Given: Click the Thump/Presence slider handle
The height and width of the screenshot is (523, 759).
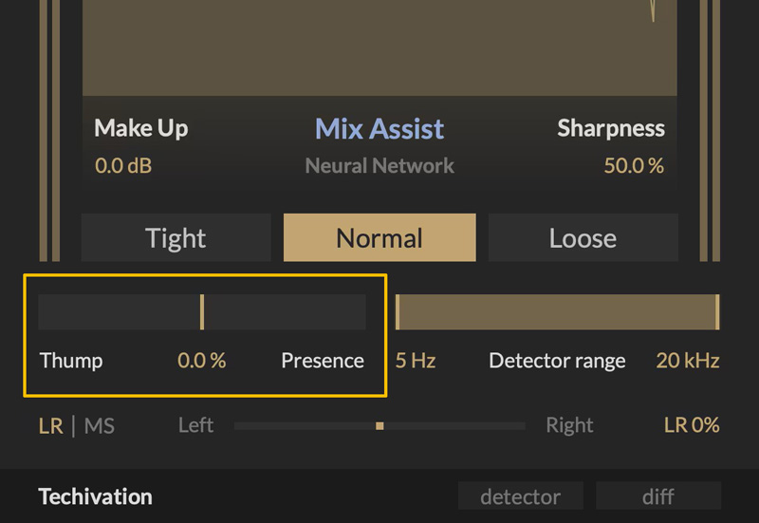Looking at the screenshot, I should point(202,312).
